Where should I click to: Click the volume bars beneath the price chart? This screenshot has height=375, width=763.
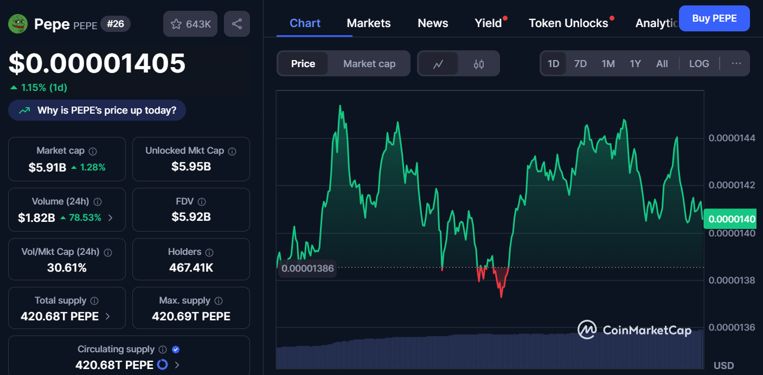coord(490,351)
